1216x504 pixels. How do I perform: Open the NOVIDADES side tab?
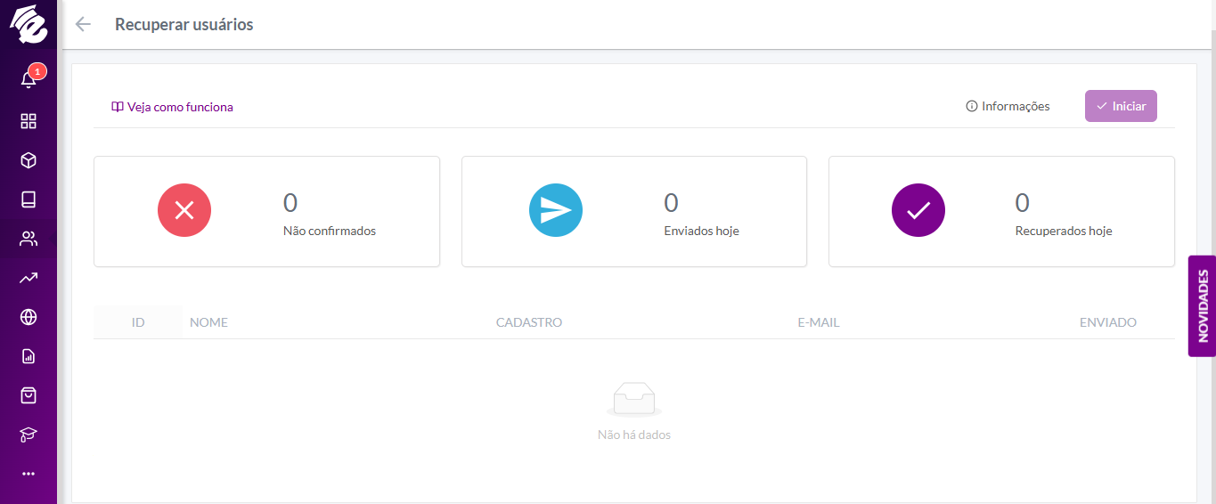click(1202, 306)
